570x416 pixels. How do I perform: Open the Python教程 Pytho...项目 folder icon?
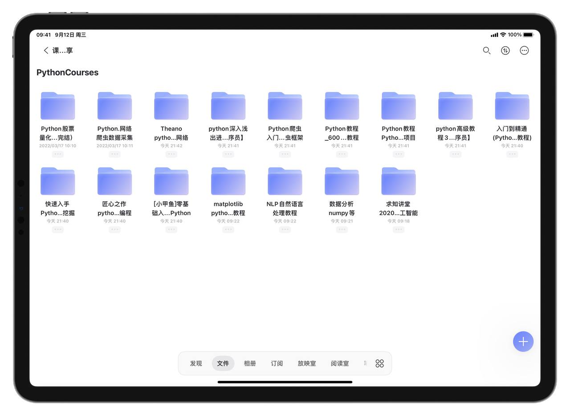pos(399,106)
